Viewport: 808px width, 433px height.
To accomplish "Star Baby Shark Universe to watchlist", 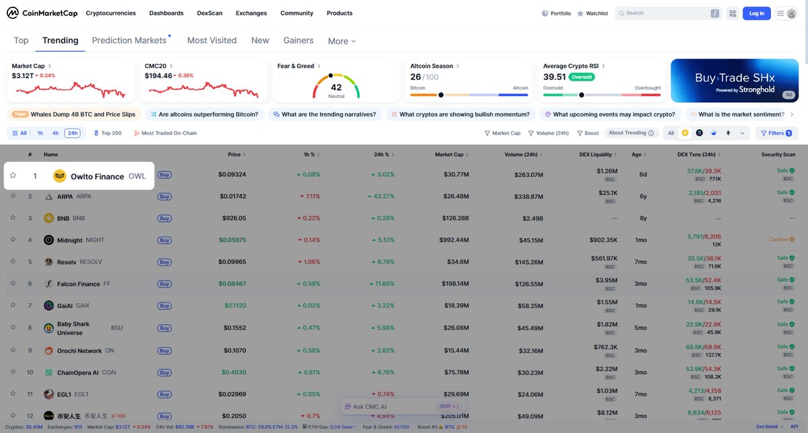I will click(x=13, y=328).
